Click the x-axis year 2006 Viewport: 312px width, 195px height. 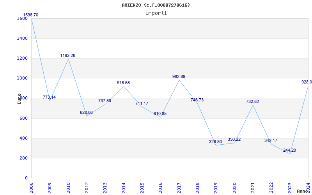[31, 188]
